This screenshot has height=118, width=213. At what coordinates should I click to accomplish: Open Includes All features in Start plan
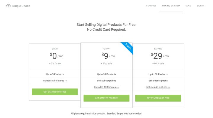pos(55,81)
